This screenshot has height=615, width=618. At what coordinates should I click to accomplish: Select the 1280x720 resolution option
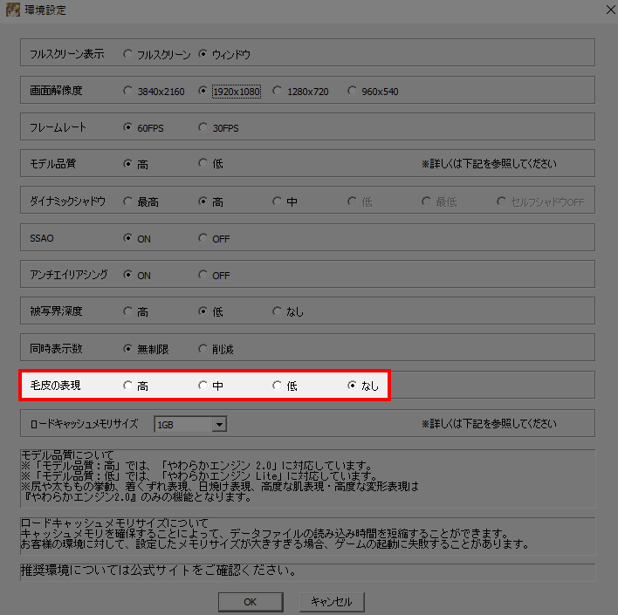point(278,92)
